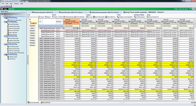The width and height of the screenshot is (196, 106).
Task: Switch layout to Servo Monitor via toolbar icon
Action: point(106,17)
